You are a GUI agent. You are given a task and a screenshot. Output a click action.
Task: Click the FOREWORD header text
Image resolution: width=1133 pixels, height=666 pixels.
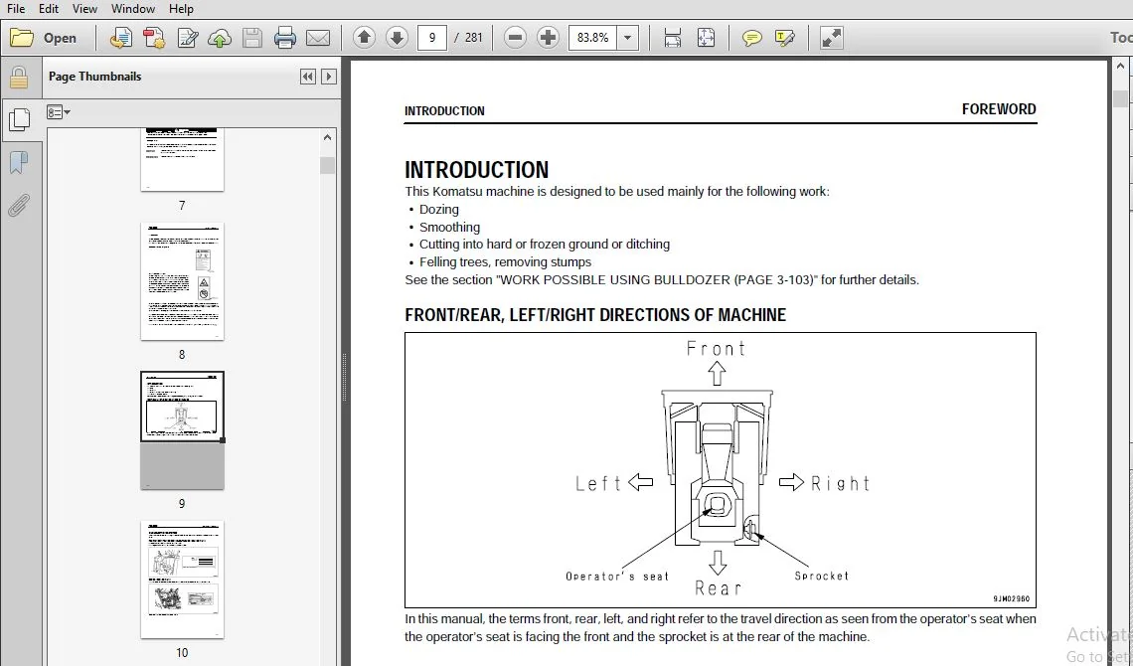(x=999, y=109)
